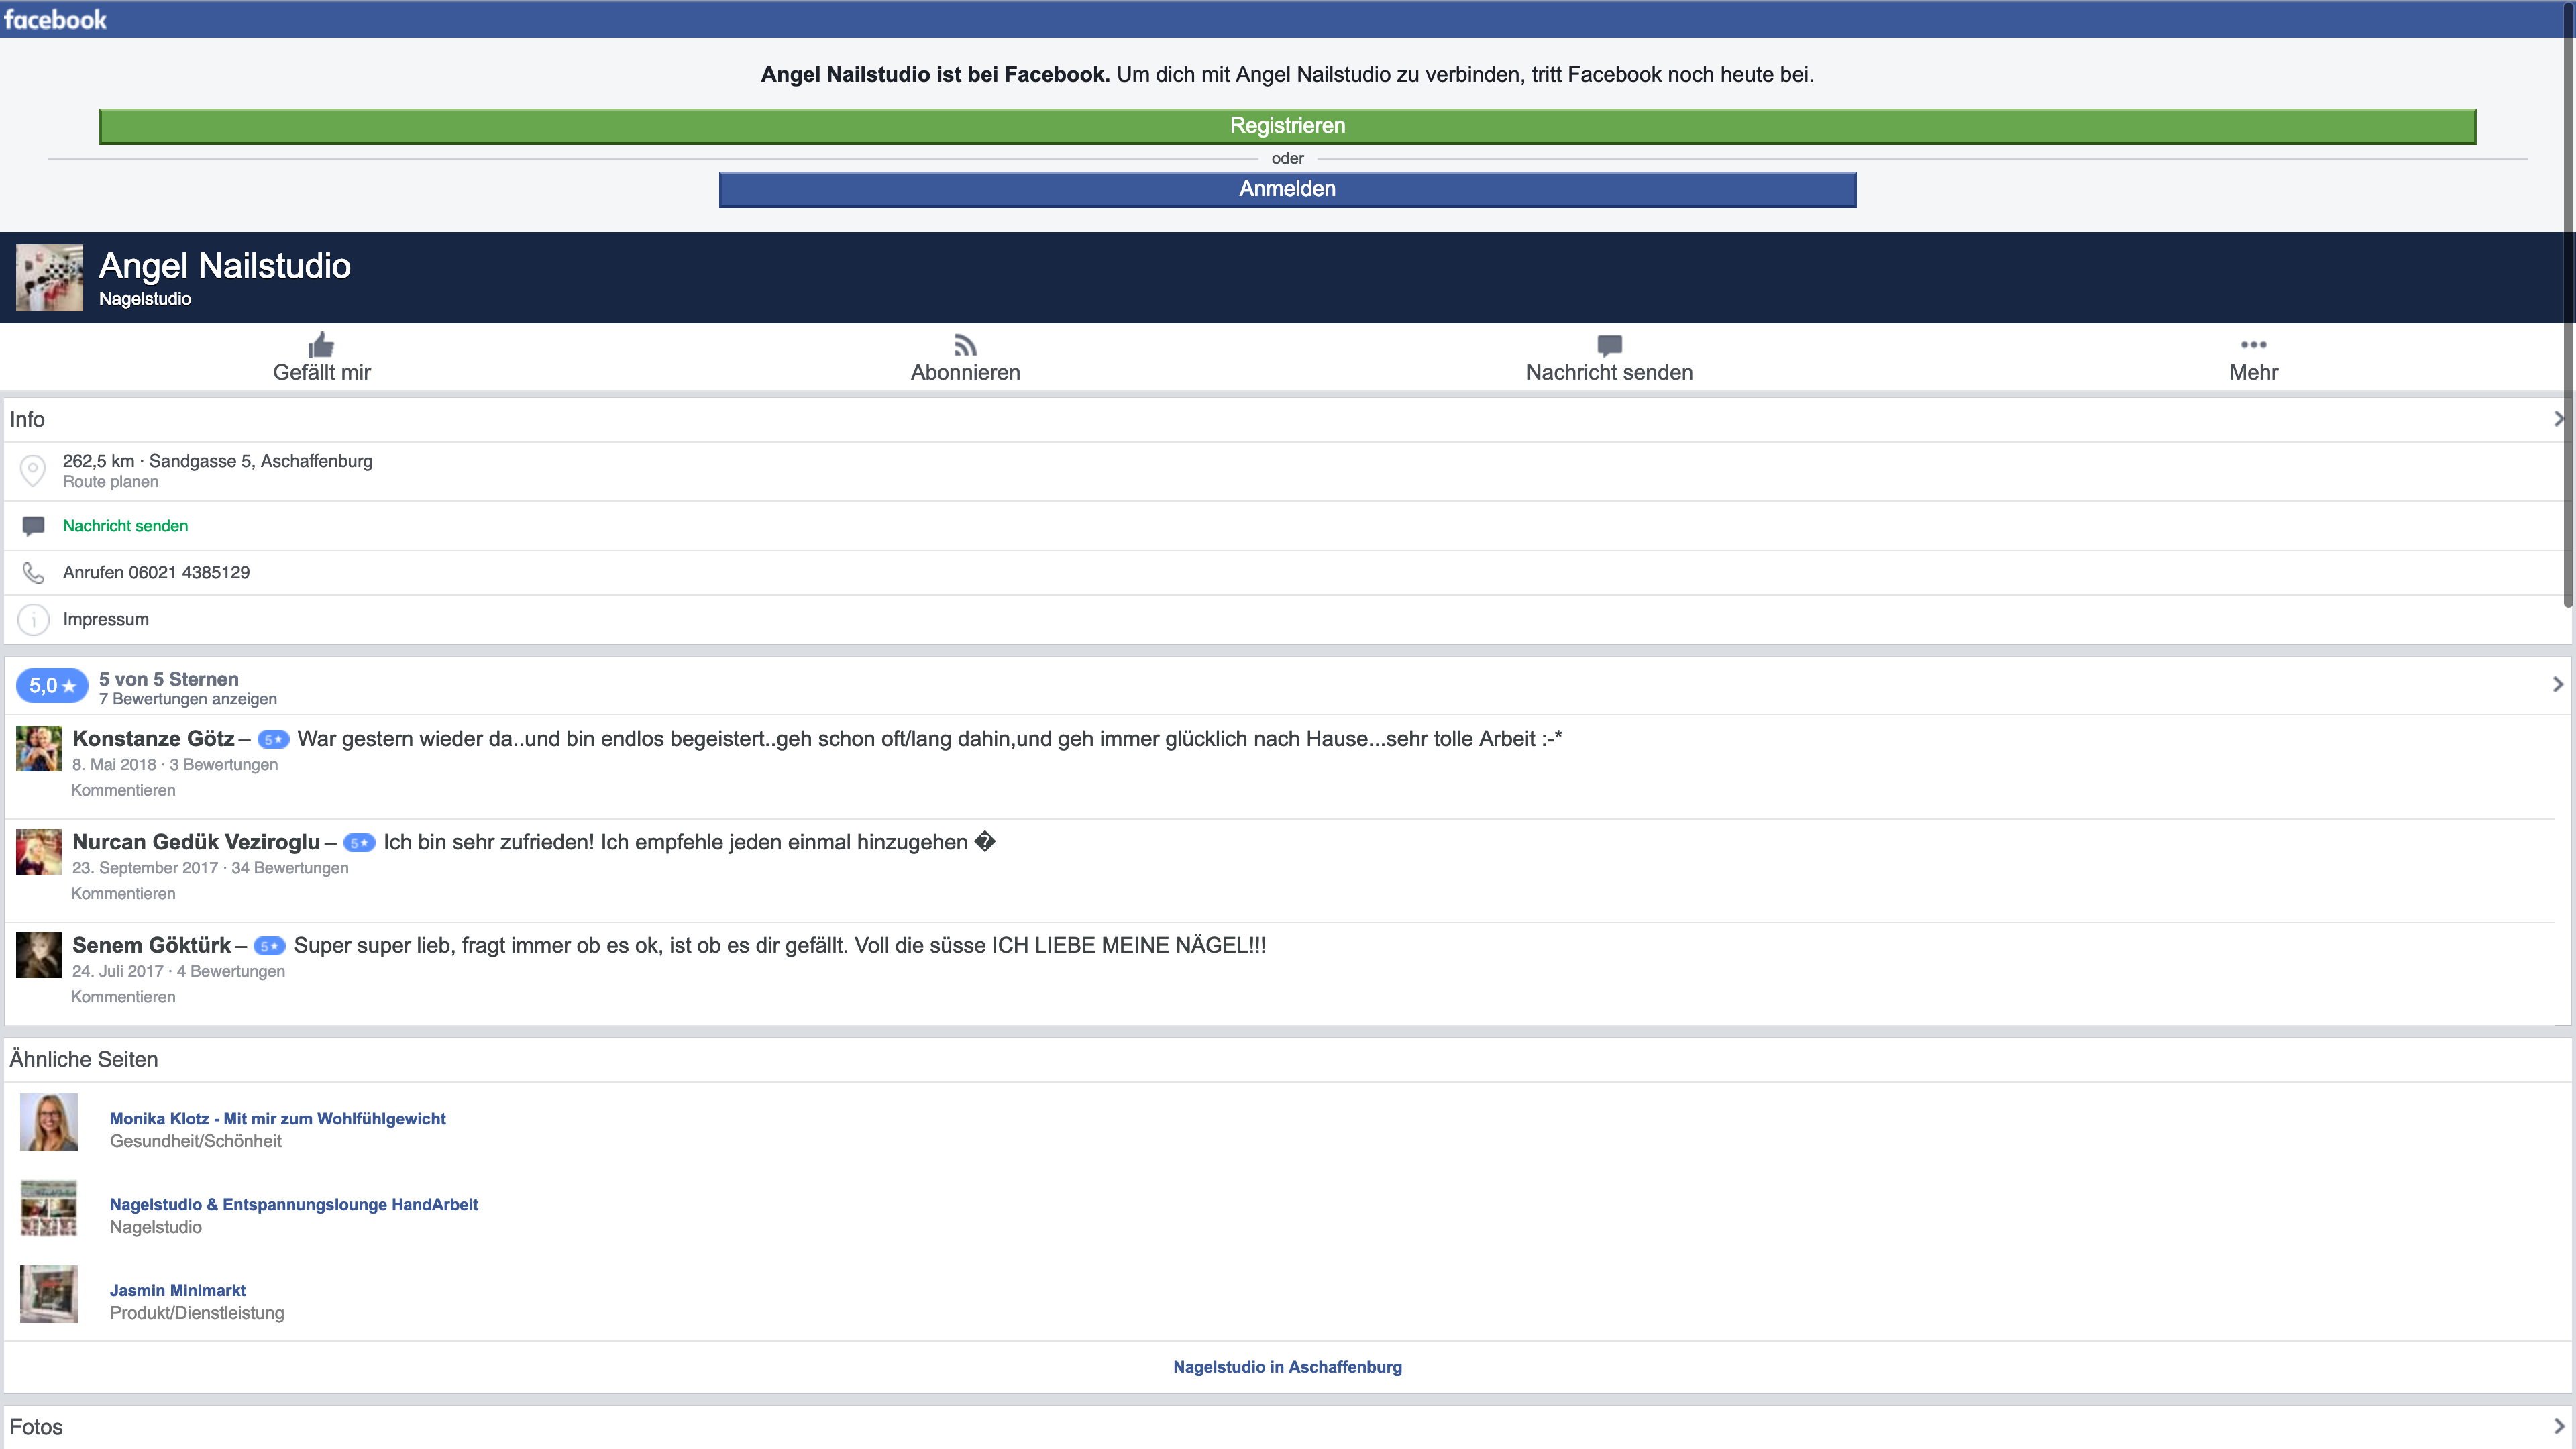Open the Impressum entry
Image resolution: width=2576 pixels, height=1449 pixels.
pyautogui.click(x=105, y=619)
